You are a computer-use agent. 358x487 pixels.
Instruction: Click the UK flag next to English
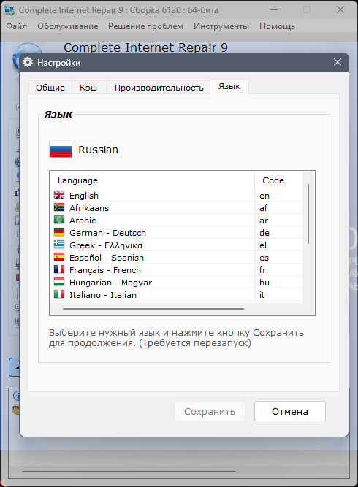tap(59, 195)
